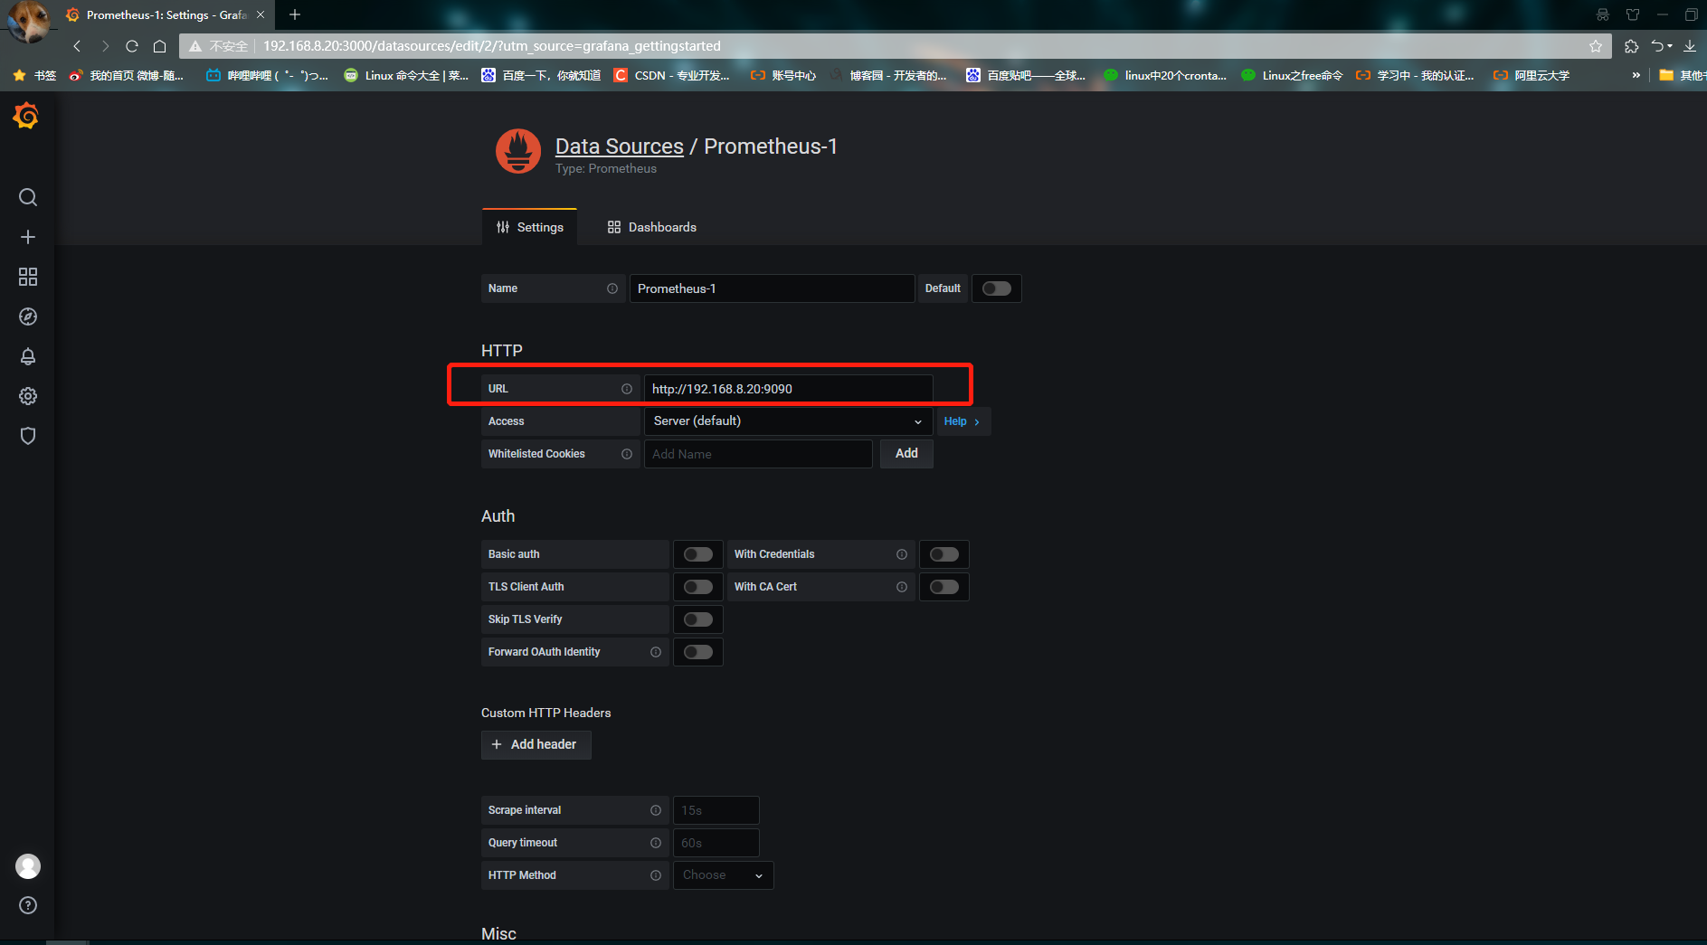Open the Linux 命令大全 bookmark
The width and height of the screenshot is (1707, 945).
(x=406, y=76)
